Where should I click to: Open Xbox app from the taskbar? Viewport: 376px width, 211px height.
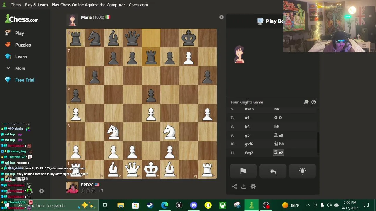(x=222, y=205)
